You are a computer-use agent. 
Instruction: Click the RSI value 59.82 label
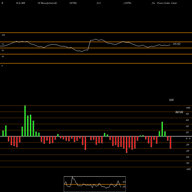click(x=177, y=44)
